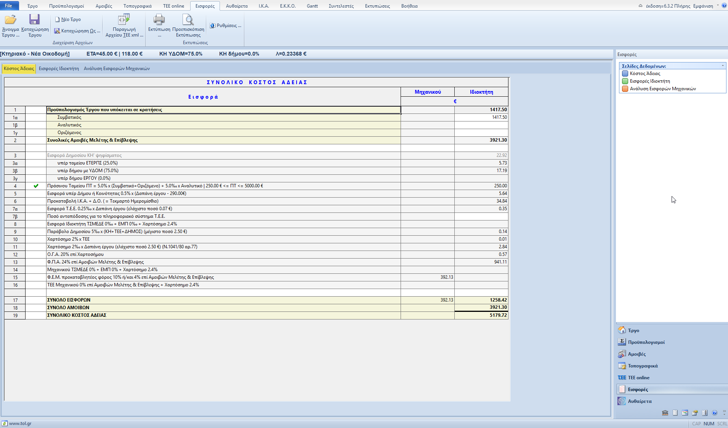Viewport: 728px width, 428px height.
Task: Click the Άνοιγμα Έργου folder icon
Action: 10,20
